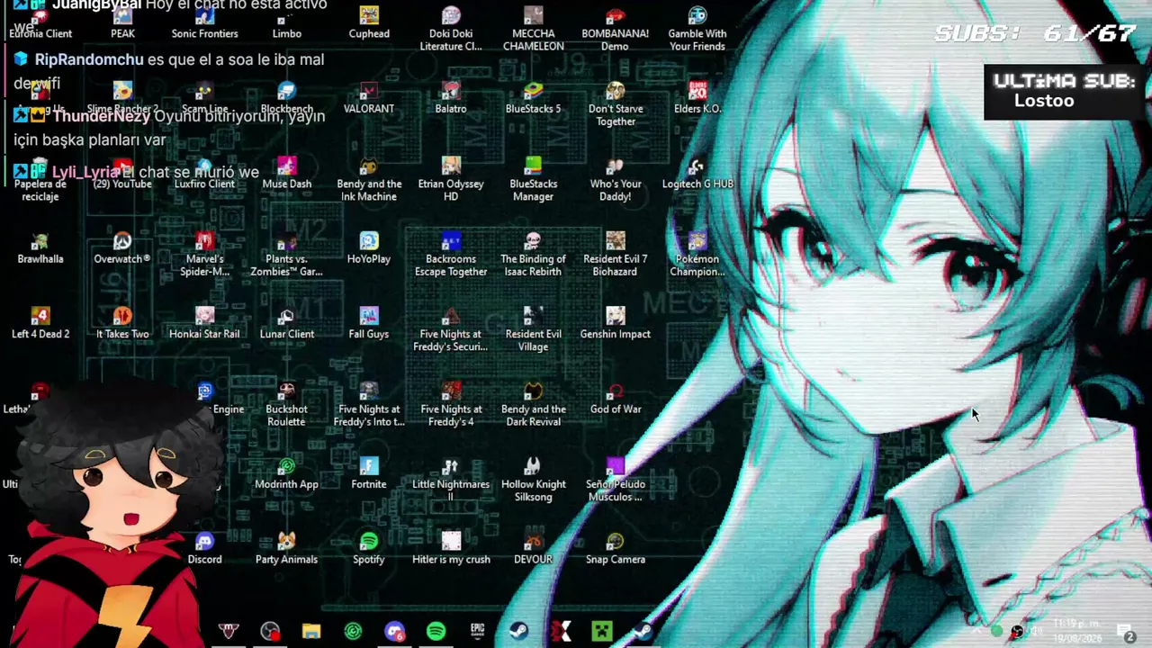The width and height of the screenshot is (1152, 648).
Task: Select the Genshin Impact desktop icon
Action: [x=616, y=322]
